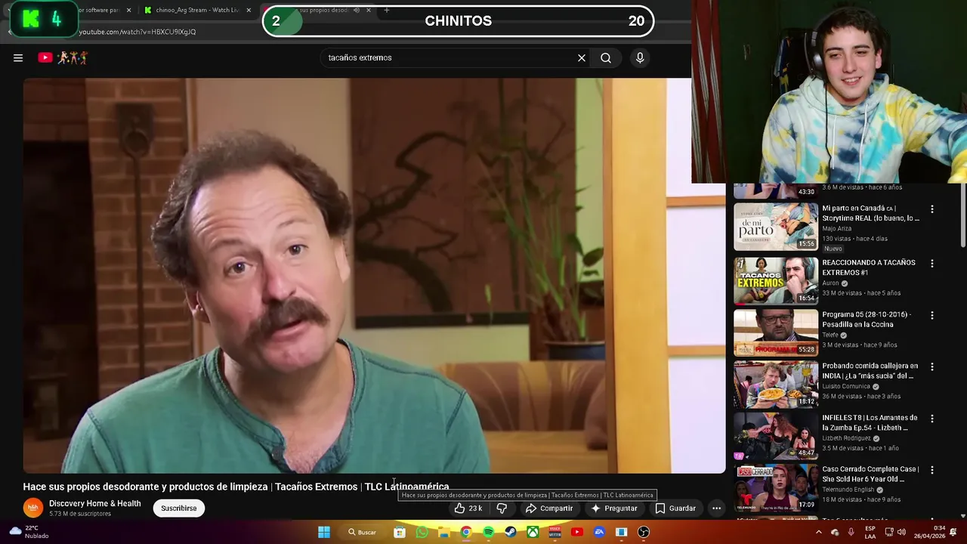This screenshot has width=967, height=544.
Task: Open 'Mi parto en Canadá' video thumbnail
Action: click(776, 227)
